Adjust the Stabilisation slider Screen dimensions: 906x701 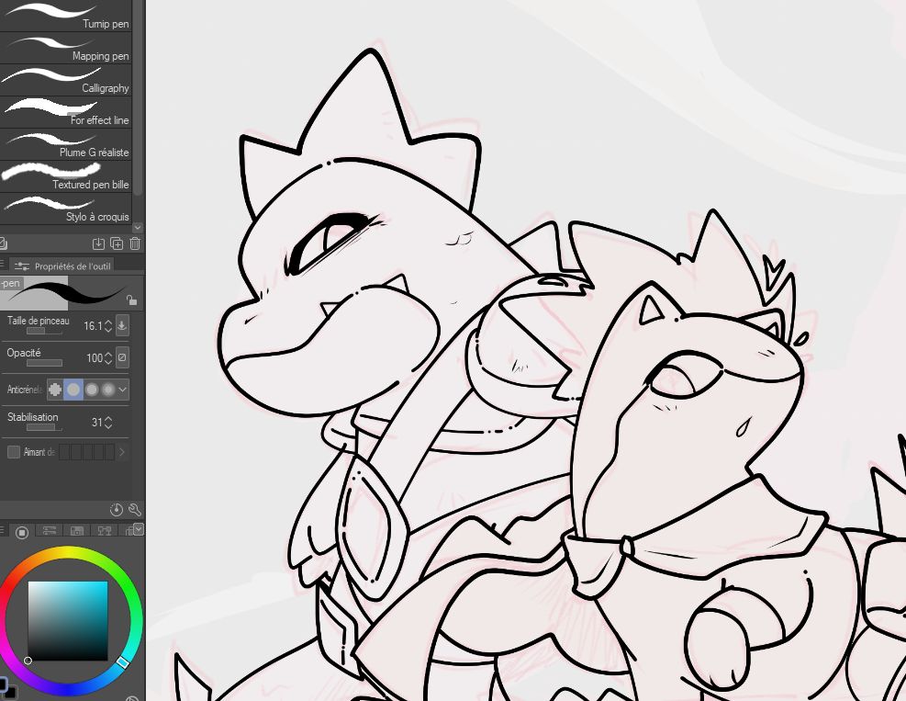pos(43,427)
